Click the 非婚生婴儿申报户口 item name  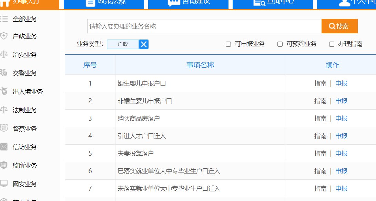pos(145,101)
